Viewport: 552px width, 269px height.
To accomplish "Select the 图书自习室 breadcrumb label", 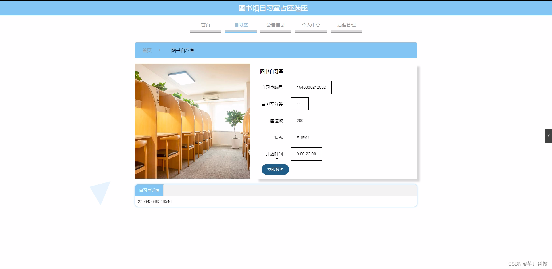I will point(182,50).
